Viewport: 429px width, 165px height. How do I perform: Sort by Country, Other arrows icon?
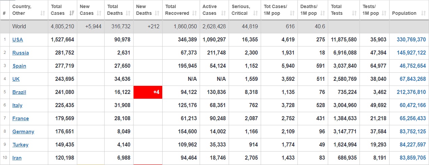[x=42, y=13]
